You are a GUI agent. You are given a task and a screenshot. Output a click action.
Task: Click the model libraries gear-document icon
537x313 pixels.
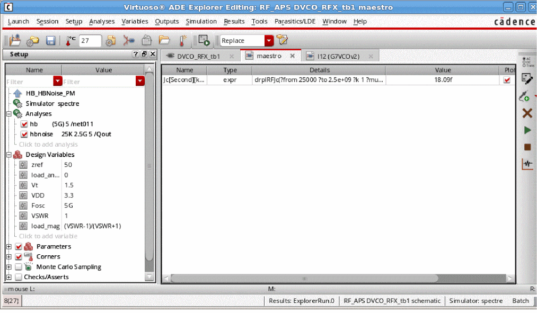(x=110, y=41)
